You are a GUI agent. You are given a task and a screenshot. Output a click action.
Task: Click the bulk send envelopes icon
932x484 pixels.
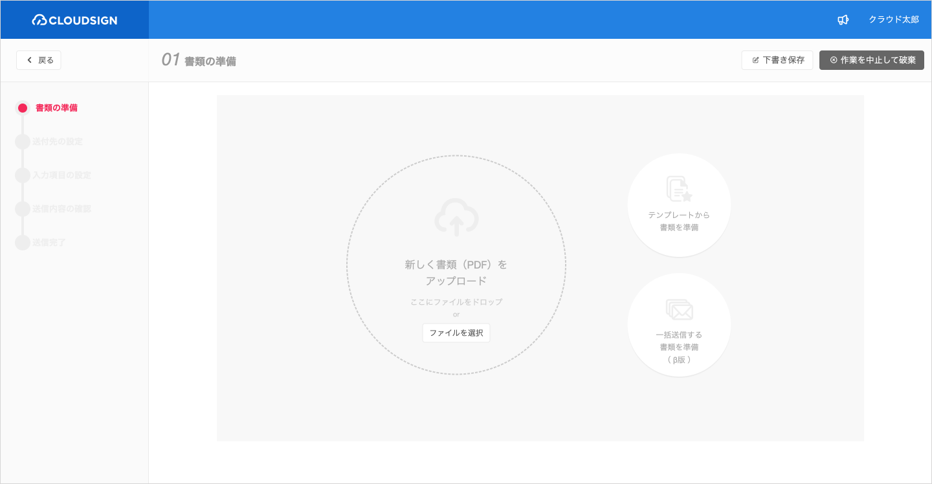tap(679, 309)
